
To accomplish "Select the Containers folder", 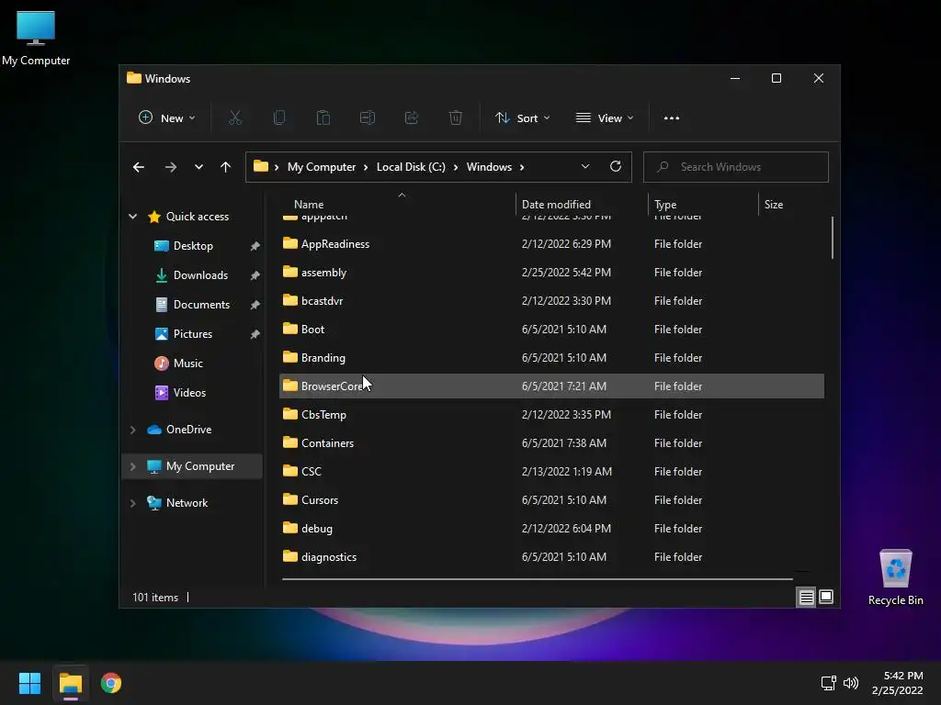I will [551, 443].
